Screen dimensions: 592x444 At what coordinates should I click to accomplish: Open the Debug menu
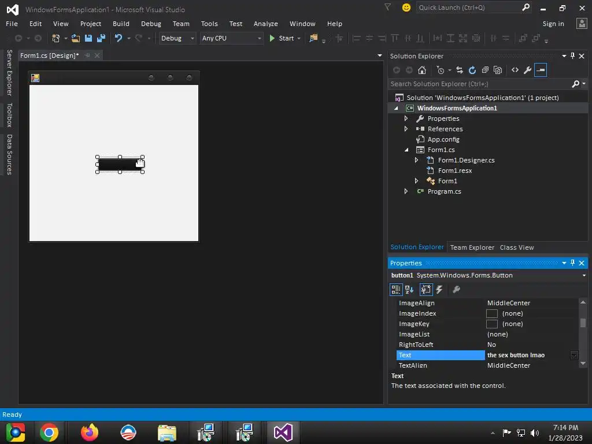tap(151, 23)
